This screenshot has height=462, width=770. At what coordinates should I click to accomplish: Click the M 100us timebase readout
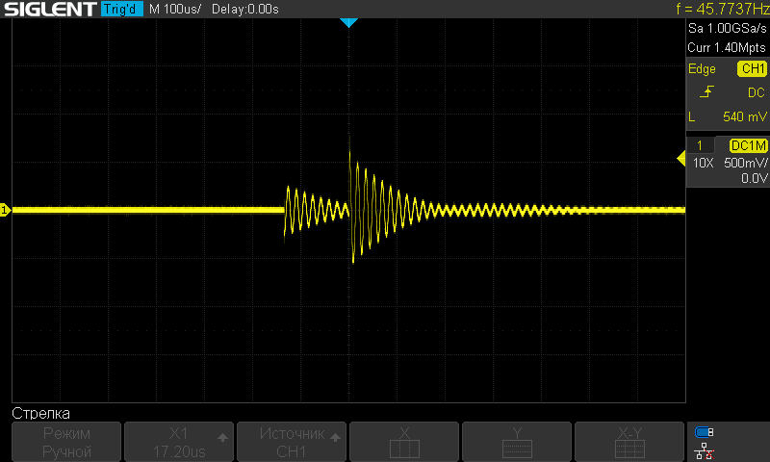coord(174,10)
